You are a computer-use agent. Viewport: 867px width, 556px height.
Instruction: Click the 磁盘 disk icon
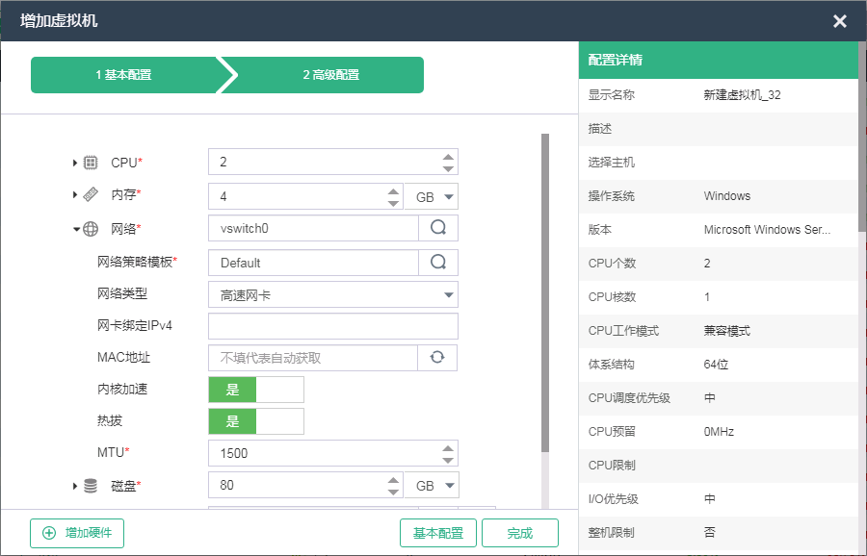(91, 486)
